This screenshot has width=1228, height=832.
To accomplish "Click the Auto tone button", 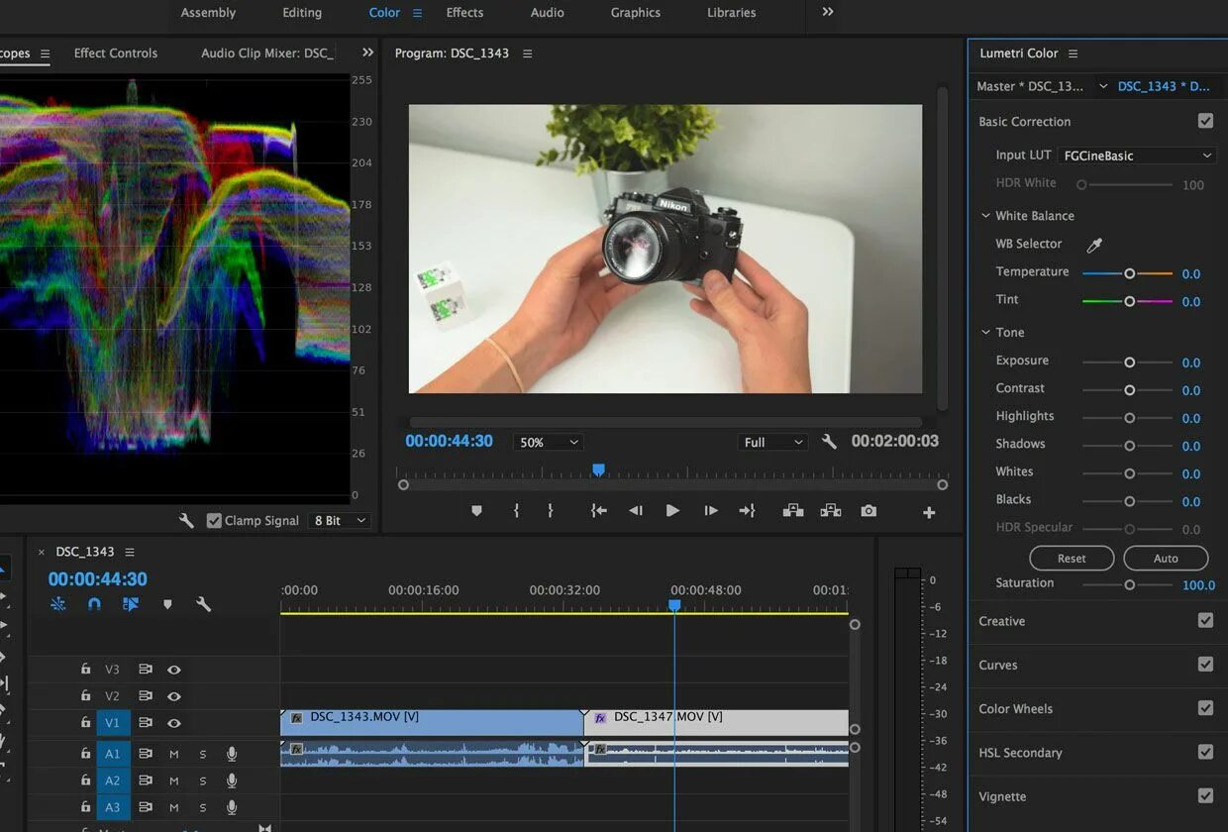I will (x=1166, y=558).
